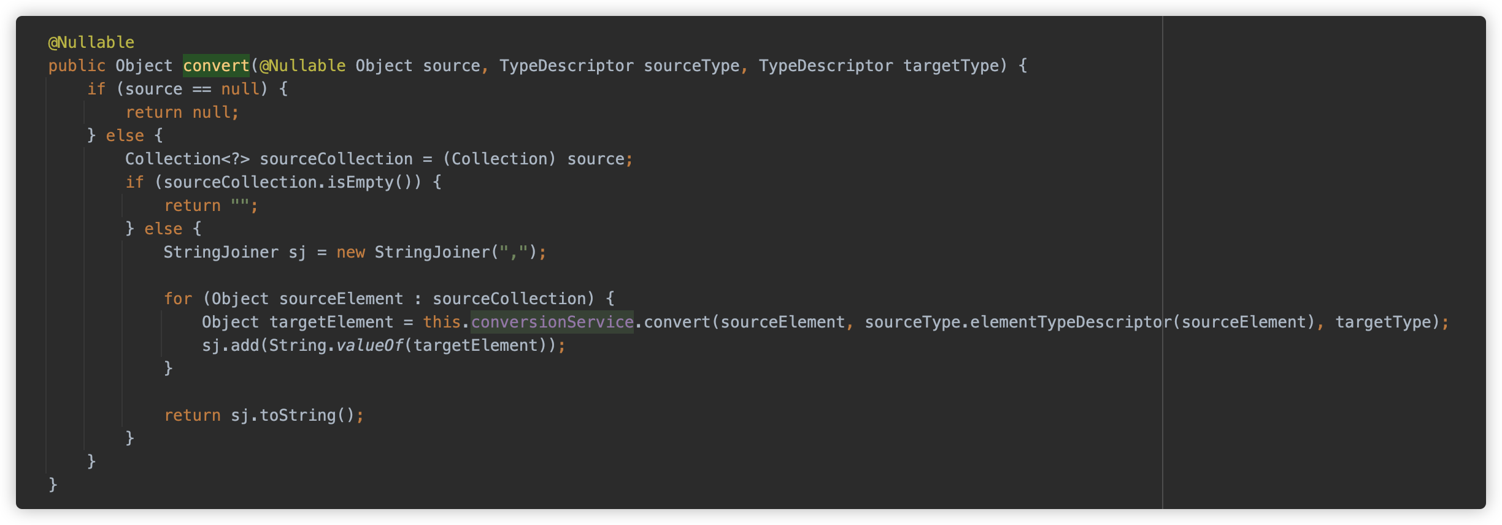
Task: Click the 'return null;' statement
Action: tap(182, 112)
